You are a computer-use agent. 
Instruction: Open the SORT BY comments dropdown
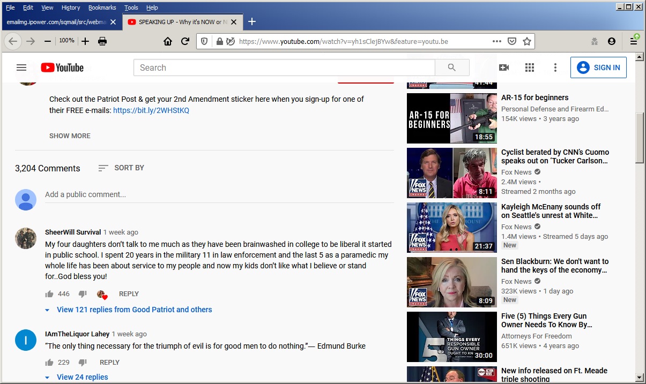pyautogui.click(x=121, y=168)
